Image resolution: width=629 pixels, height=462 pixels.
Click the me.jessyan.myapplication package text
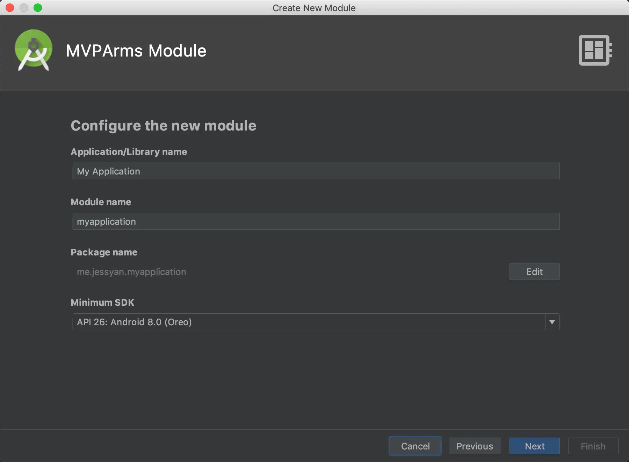(x=131, y=272)
